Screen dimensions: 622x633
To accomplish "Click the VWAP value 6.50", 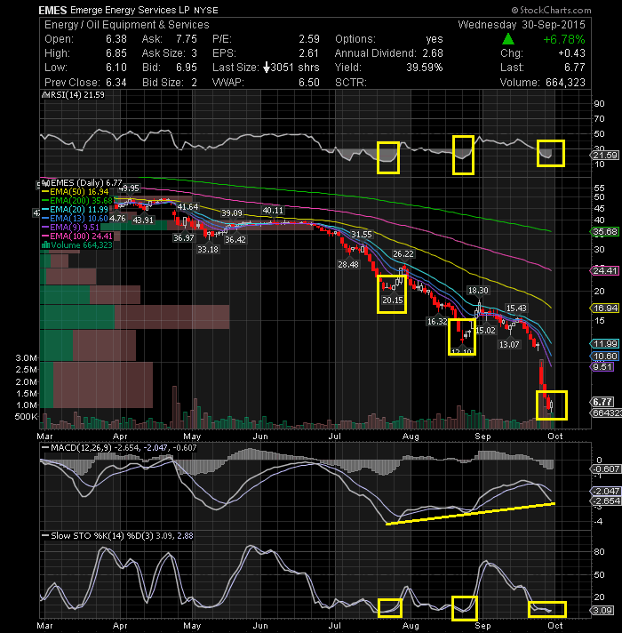I will 309,83.
